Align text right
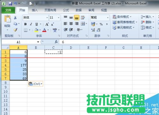The height and width of the screenshot is (115, 159). point(77,24)
